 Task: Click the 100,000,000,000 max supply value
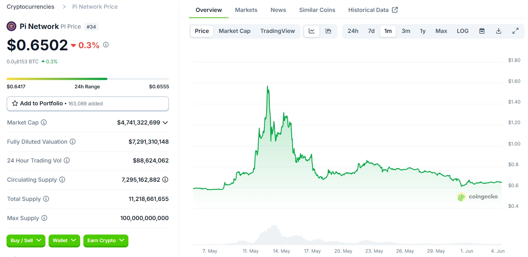144,218
